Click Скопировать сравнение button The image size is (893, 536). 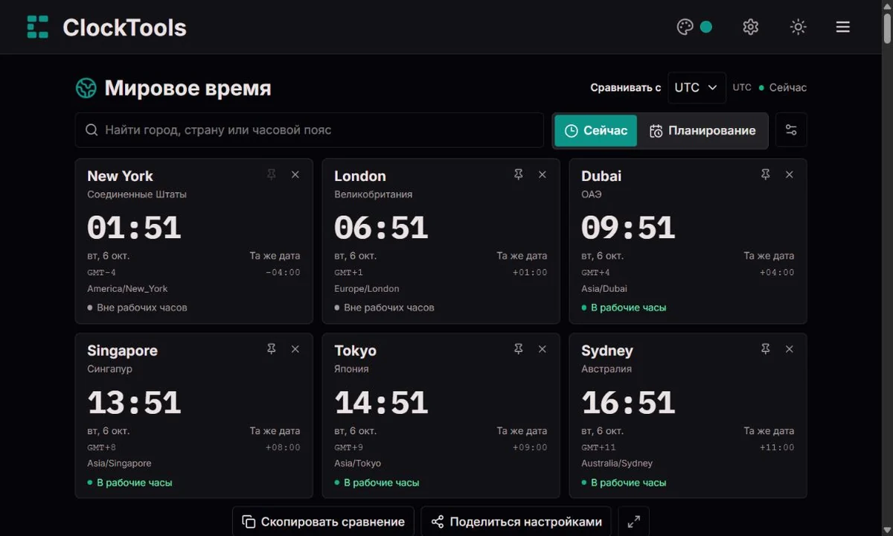pos(324,522)
